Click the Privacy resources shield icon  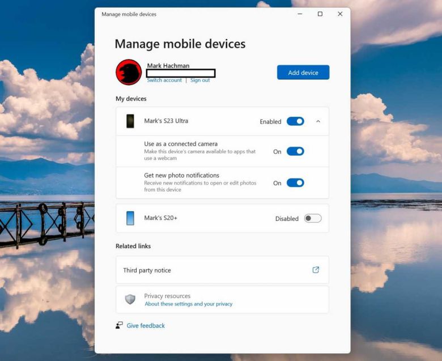click(130, 299)
